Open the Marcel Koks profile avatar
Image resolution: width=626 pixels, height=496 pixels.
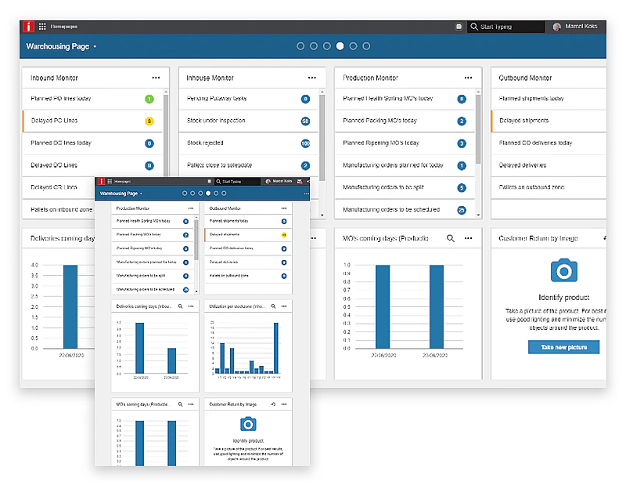pos(557,26)
